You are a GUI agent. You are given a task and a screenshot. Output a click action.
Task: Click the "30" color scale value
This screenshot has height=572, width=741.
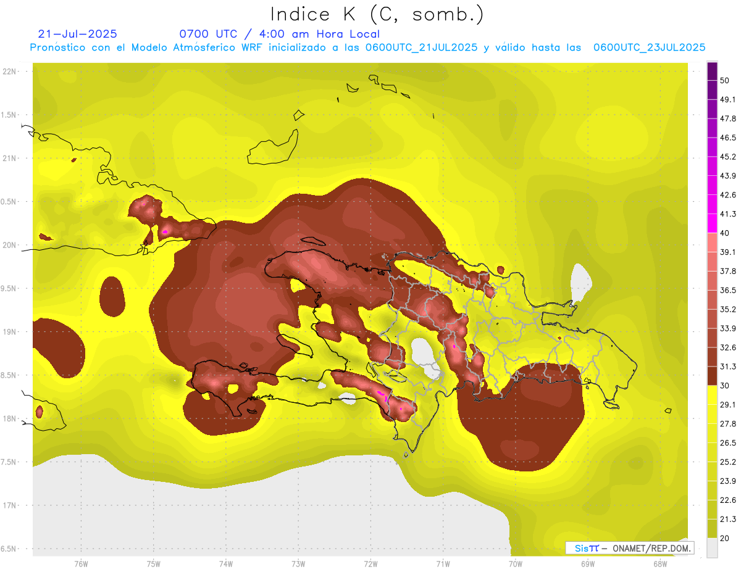point(726,385)
